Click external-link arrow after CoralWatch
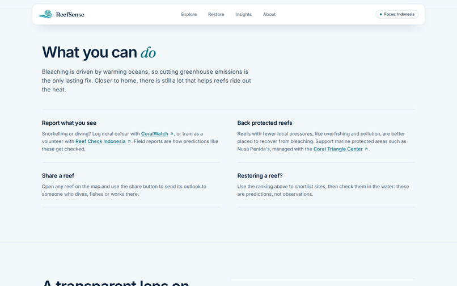Image resolution: width=457 pixels, height=286 pixels. [172, 134]
